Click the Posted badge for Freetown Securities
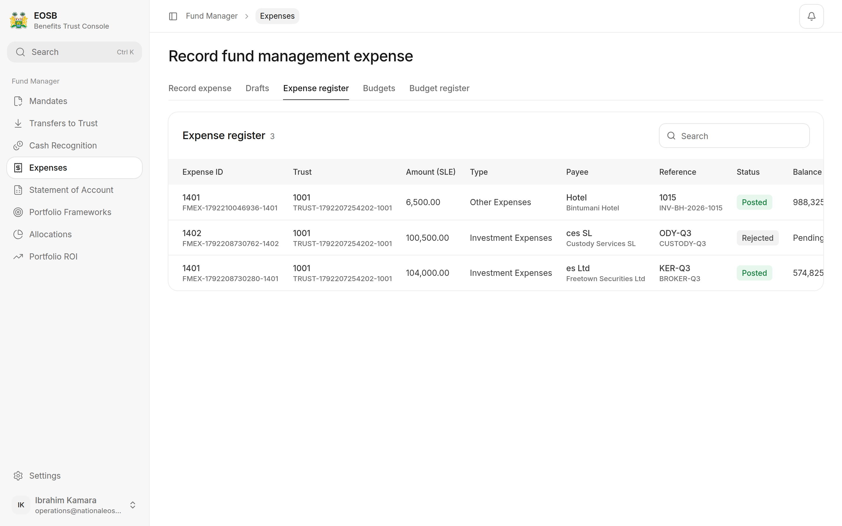 (754, 273)
